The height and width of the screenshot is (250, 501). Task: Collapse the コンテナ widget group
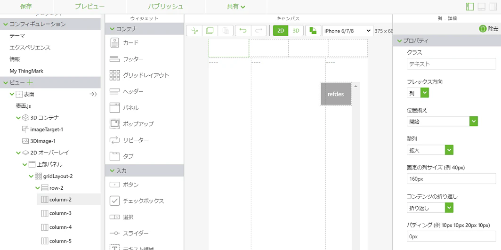click(x=112, y=29)
